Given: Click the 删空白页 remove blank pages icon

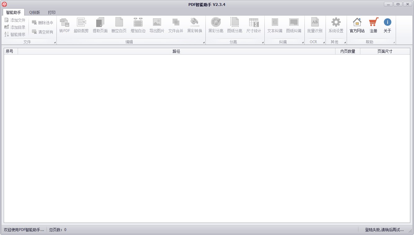Looking at the screenshot, I should tap(119, 22).
